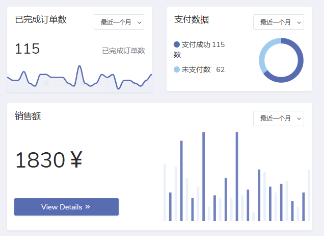Click the ¥ currency symbol
The image size is (324, 236).
76,160
